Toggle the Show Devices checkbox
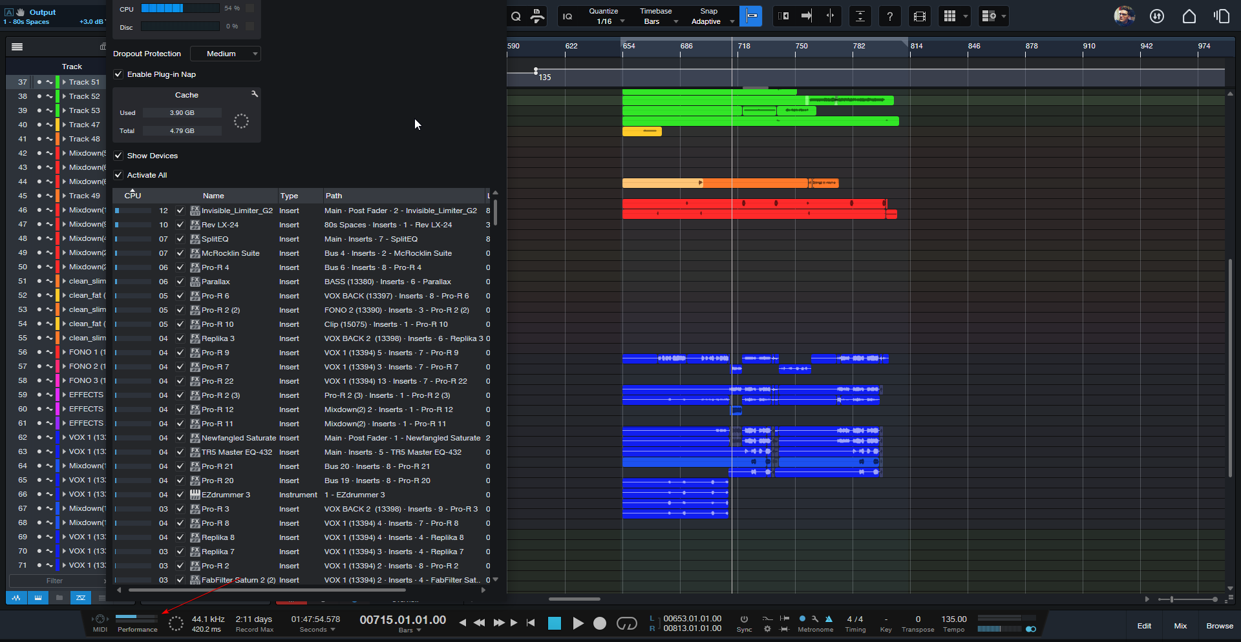The image size is (1241, 642). tap(118, 156)
